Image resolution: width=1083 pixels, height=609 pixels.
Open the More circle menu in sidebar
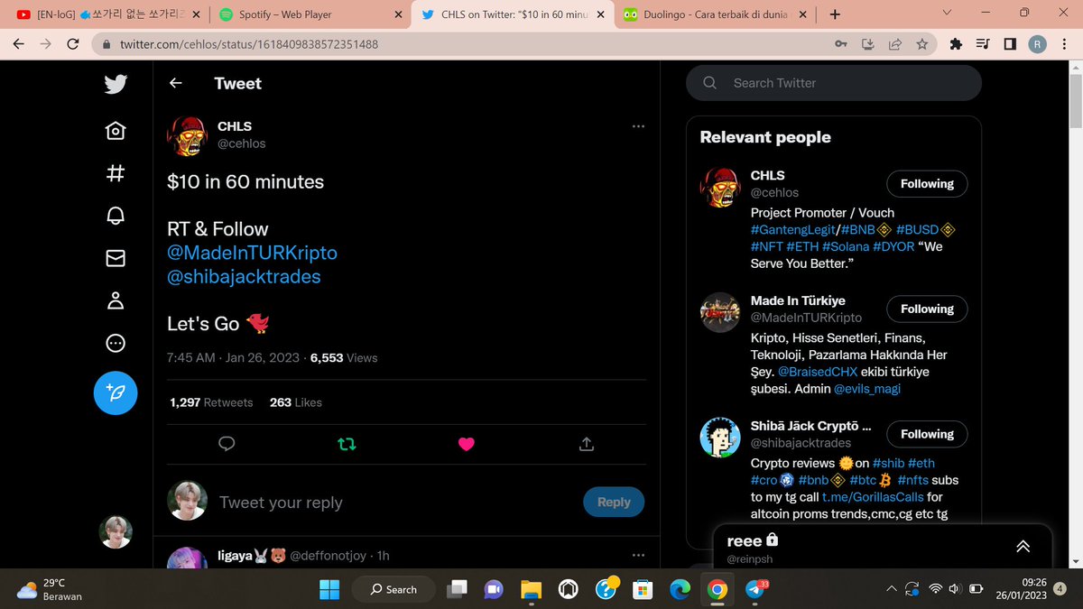(116, 343)
